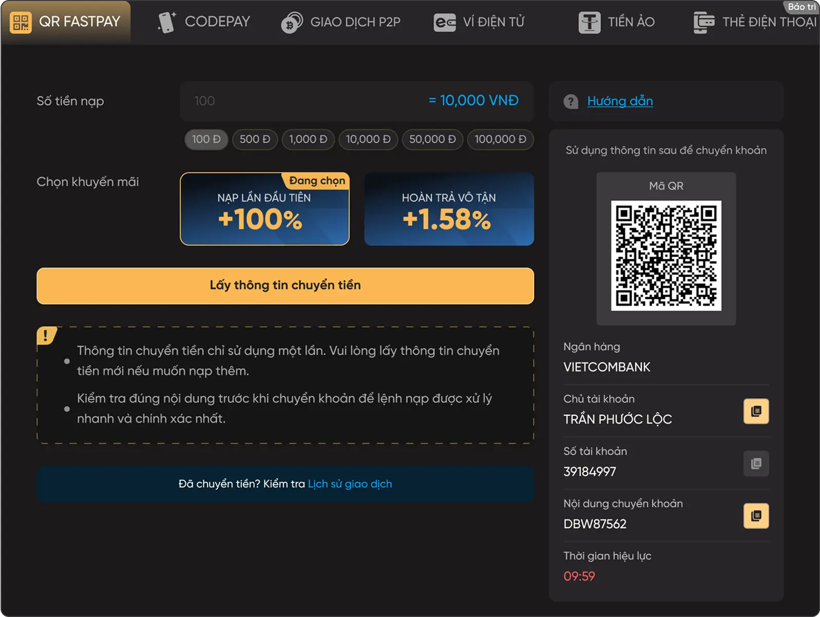Switch to Thẻ Điện Thoại tab
Viewport: 820px width, 617px height.
(755, 22)
